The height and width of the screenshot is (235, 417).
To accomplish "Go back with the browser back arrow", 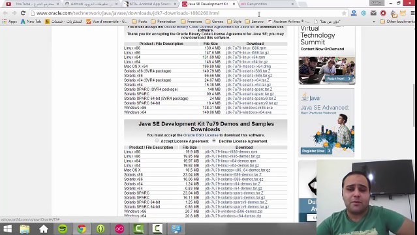I will 5,13.
